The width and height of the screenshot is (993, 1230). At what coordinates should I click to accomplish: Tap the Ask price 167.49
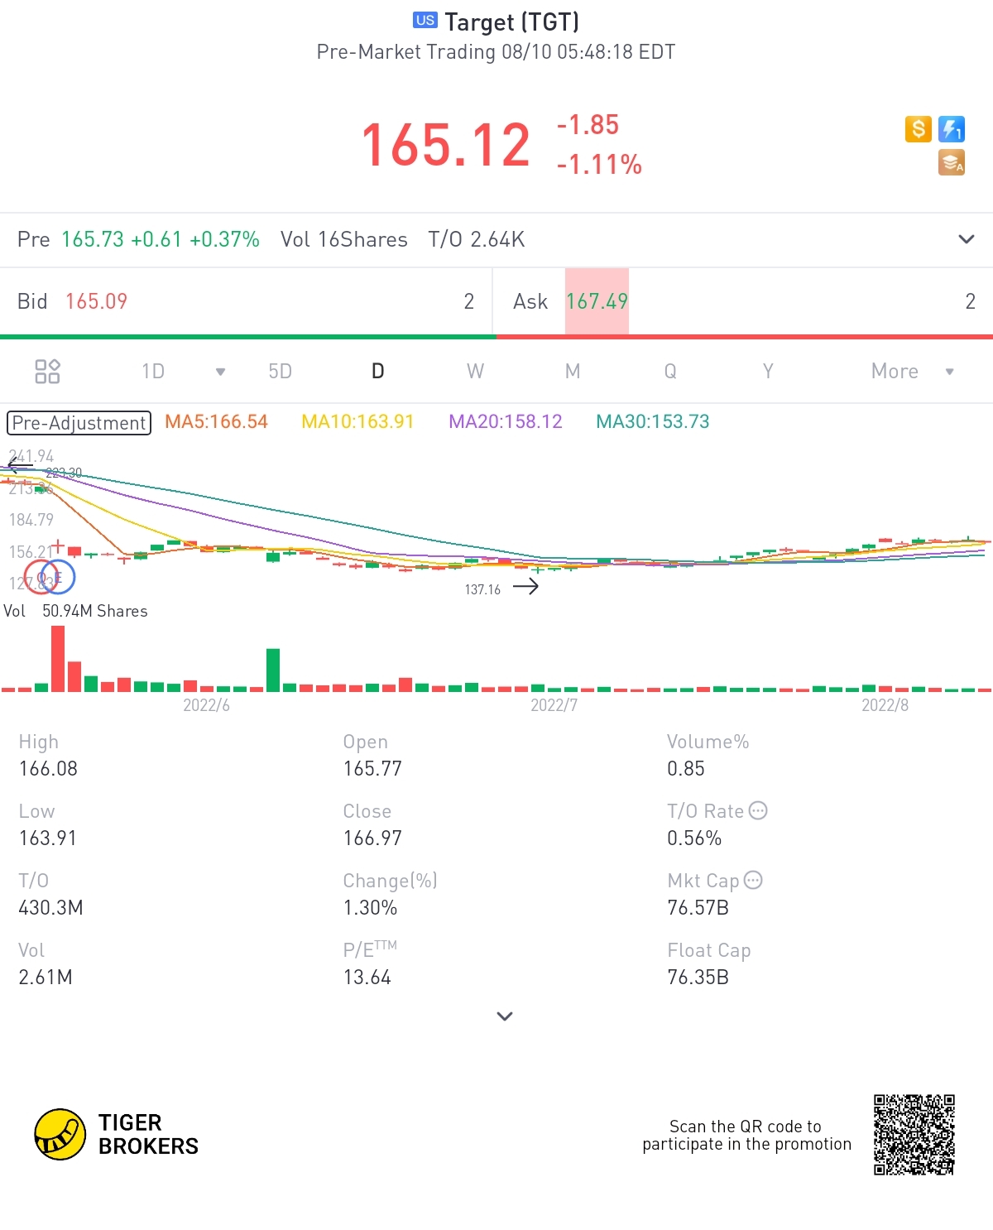click(597, 301)
